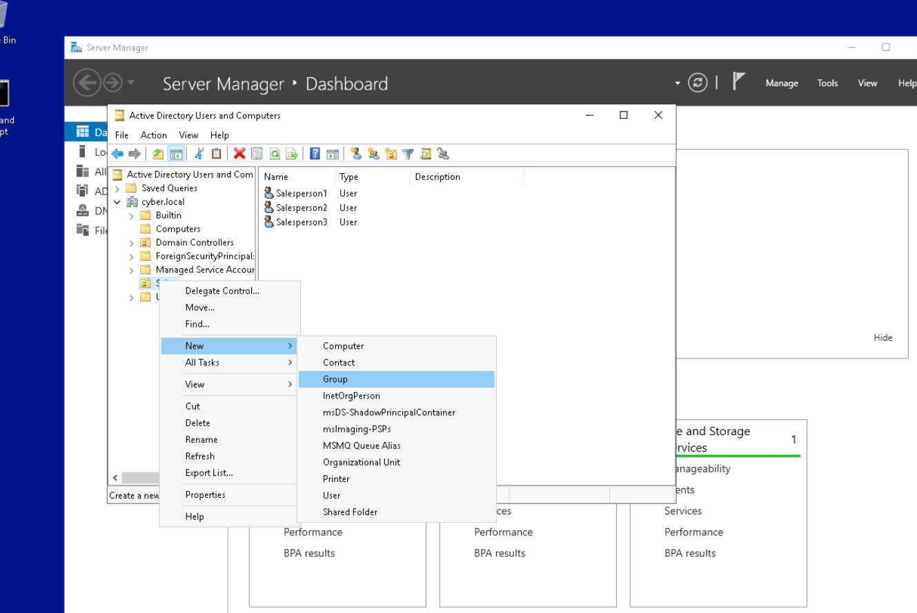Click the Export List toolbar icon
This screenshot has width=917, height=613.
(292, 154)
